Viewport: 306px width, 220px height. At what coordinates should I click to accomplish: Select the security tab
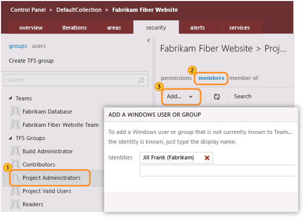click(x=156, y=28)
